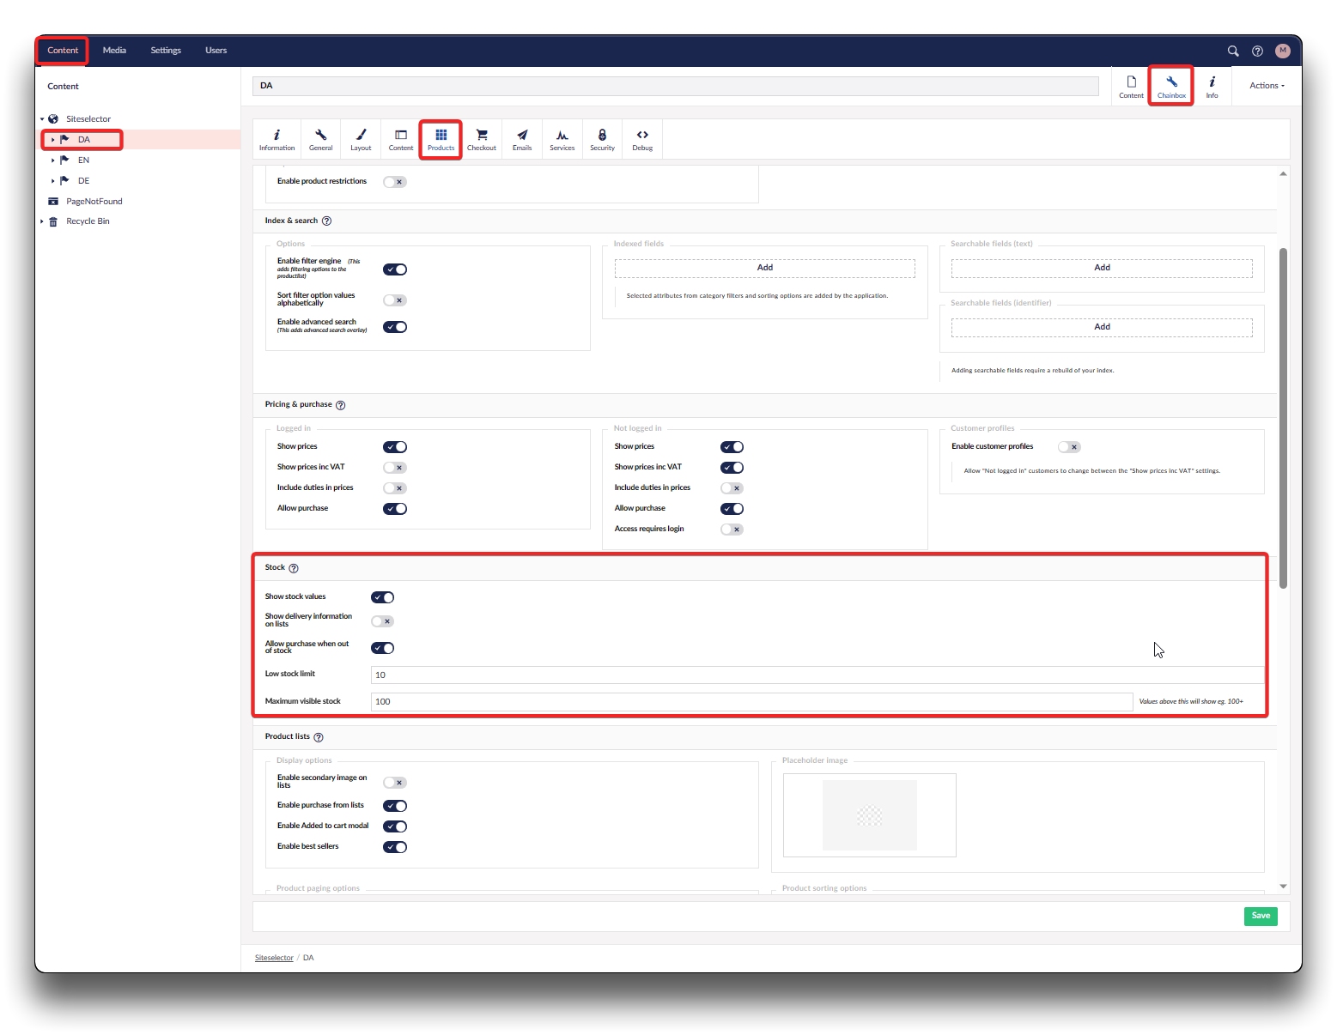Screen dimensions: 1337x1035
Task: Click the green Save button
Action: click(1260, 916)
